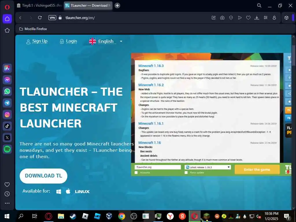
Task: Open the Mozilla Firefox bookmarks folder
Action: [33, 29]
